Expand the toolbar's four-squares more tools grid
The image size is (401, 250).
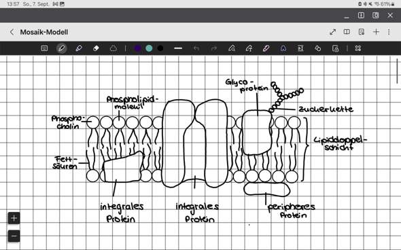pos(358,48)
